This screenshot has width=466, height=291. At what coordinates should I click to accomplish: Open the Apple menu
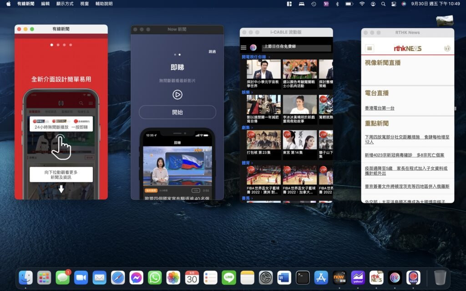pos(8,4)
